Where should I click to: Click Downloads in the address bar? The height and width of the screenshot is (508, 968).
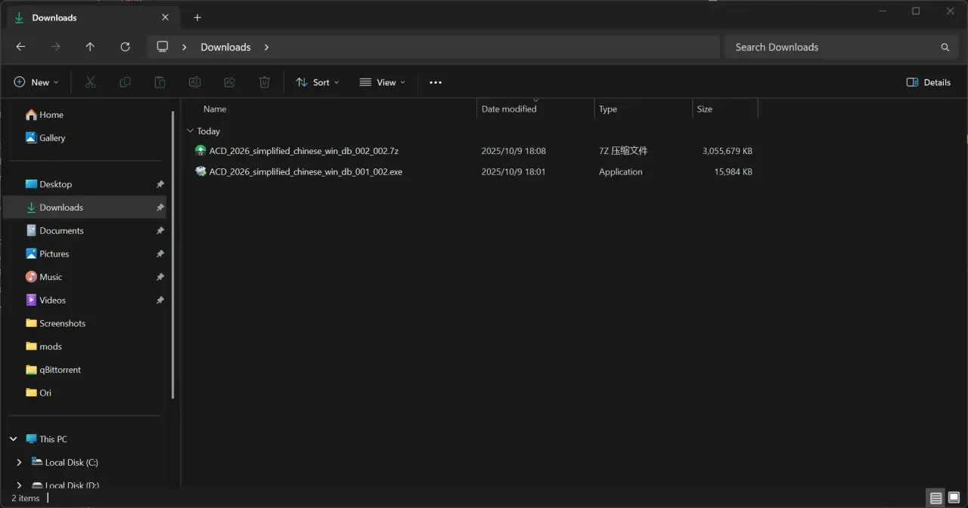pos(225,47)
